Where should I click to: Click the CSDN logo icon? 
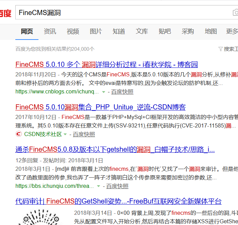[19, 134]
